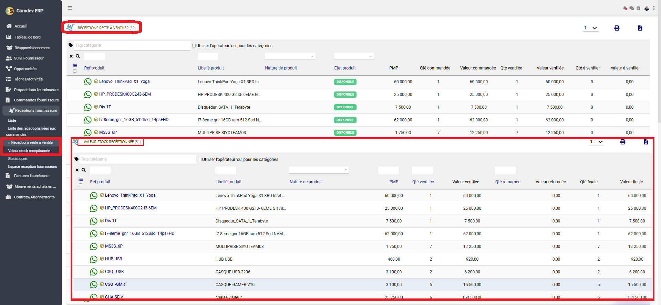
Task: Open Etat produit filter dropdown
Action: (x=354, y=56)
